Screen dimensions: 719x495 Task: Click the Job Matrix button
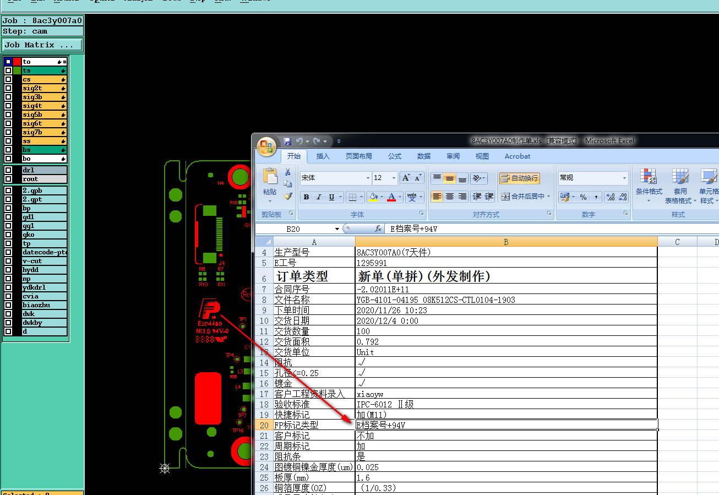pos(42,45)
